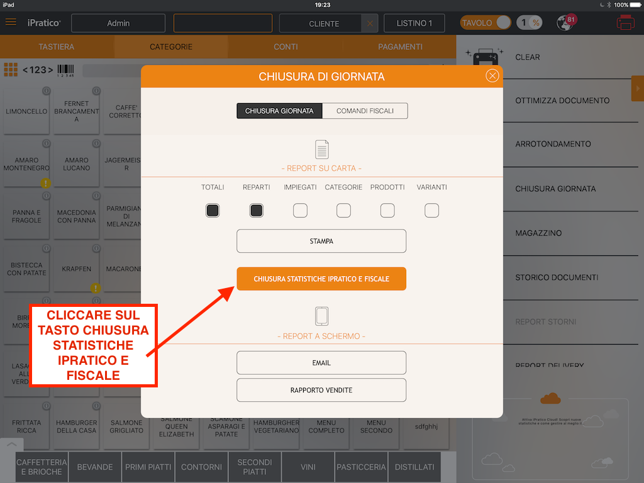This screenshot has width=644, height=483.
Task: Switch to CONTI tab
Action: tap(286, 47)
